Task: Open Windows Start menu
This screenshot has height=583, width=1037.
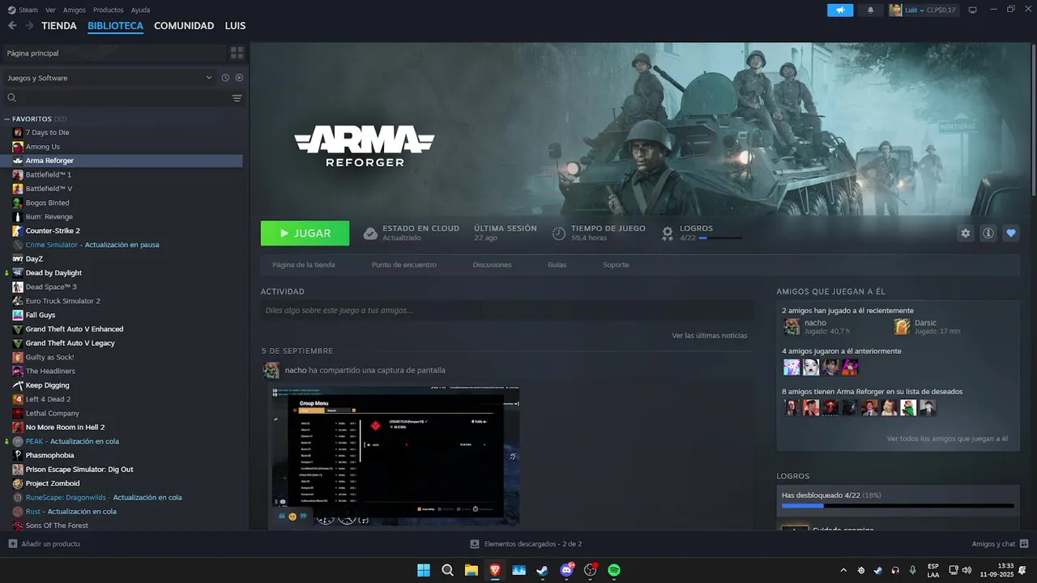Action: click(424, 570)
